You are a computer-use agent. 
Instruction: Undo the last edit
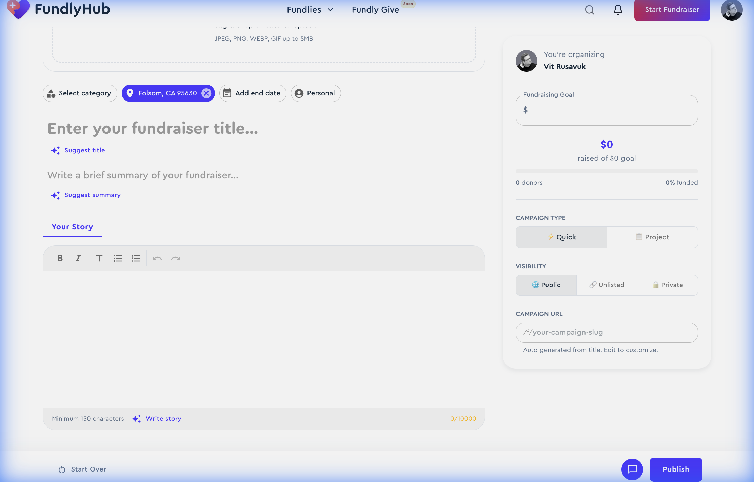157,258
